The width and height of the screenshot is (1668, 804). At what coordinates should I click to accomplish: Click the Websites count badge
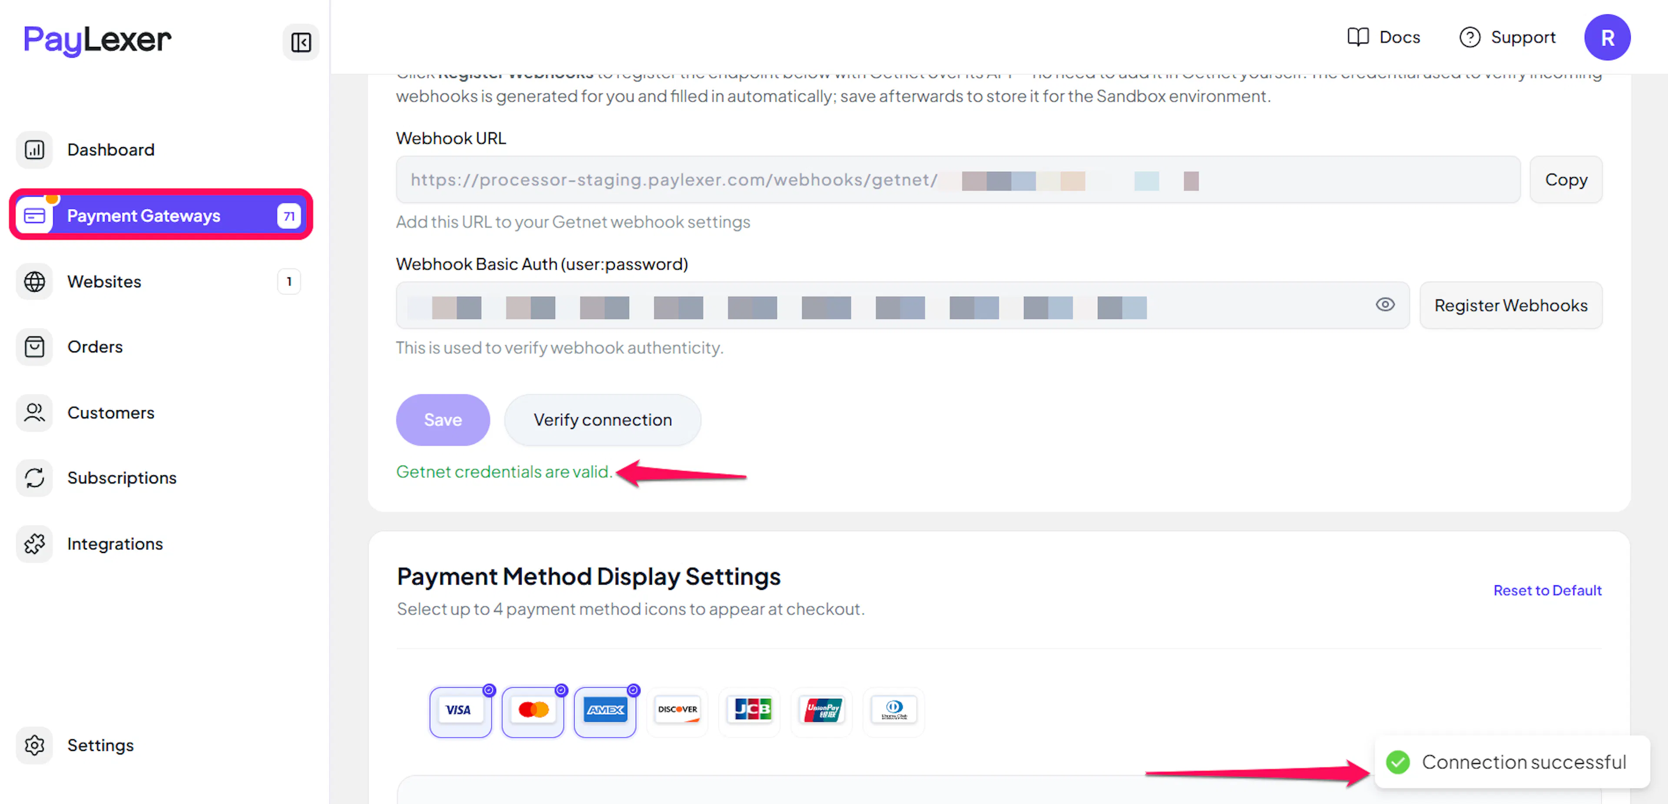[x=289, y=282]
